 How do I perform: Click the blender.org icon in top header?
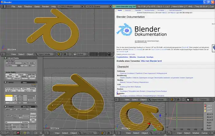[114, 6]
